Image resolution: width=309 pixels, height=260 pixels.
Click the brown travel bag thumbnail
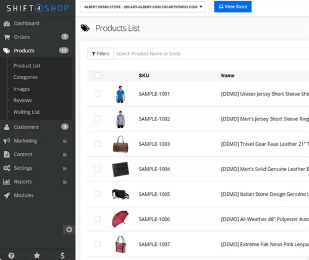click(121, 144)
